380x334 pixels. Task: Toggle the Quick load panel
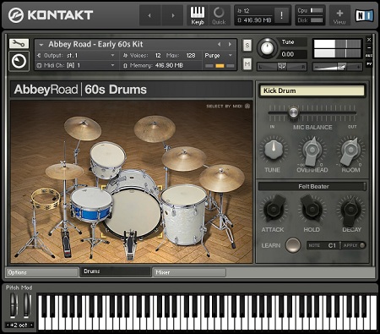(219, 15)
